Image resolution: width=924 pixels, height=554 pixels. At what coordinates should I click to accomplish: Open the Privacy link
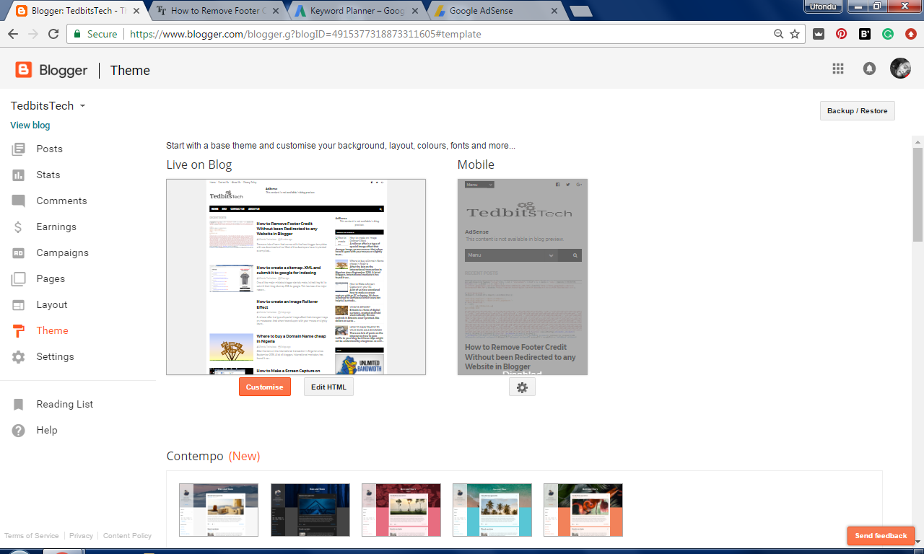tap(82, 536)
